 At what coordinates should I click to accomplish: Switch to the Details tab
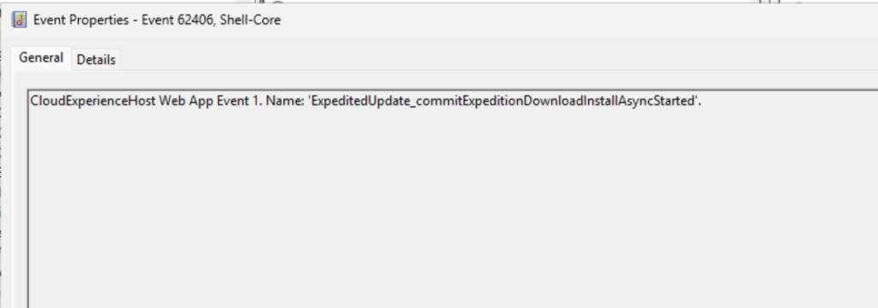[96, 59]
